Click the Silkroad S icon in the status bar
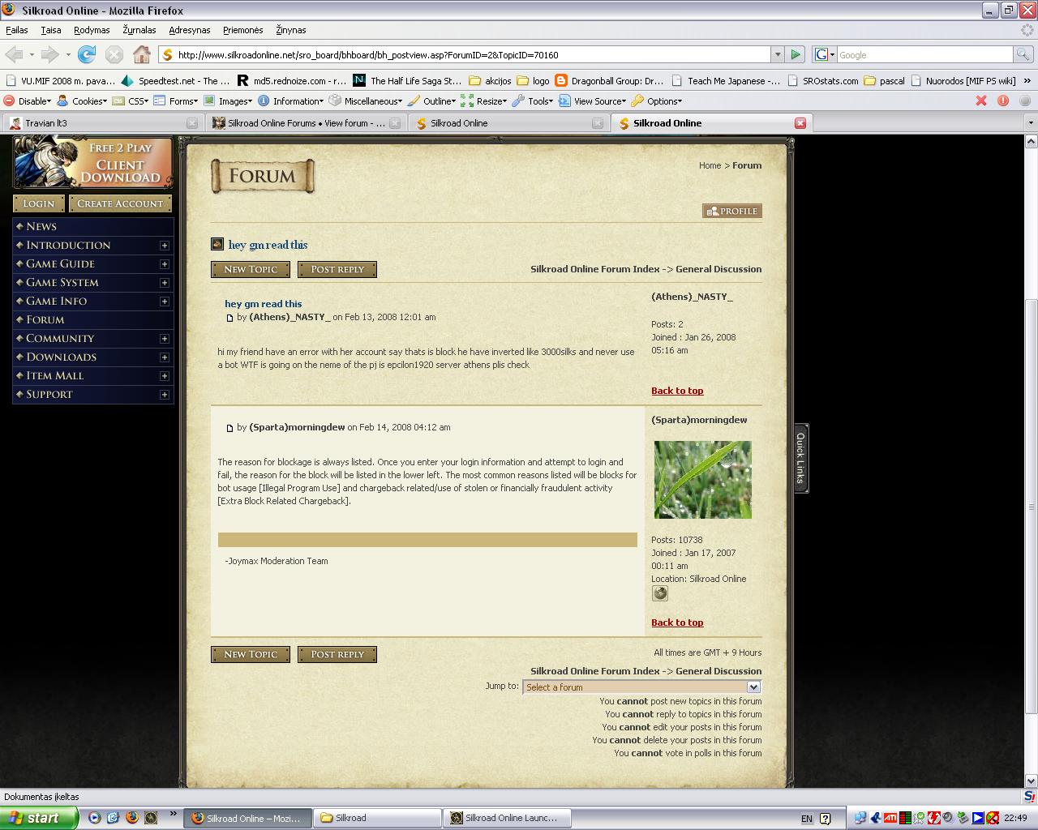 (1030, 797)
